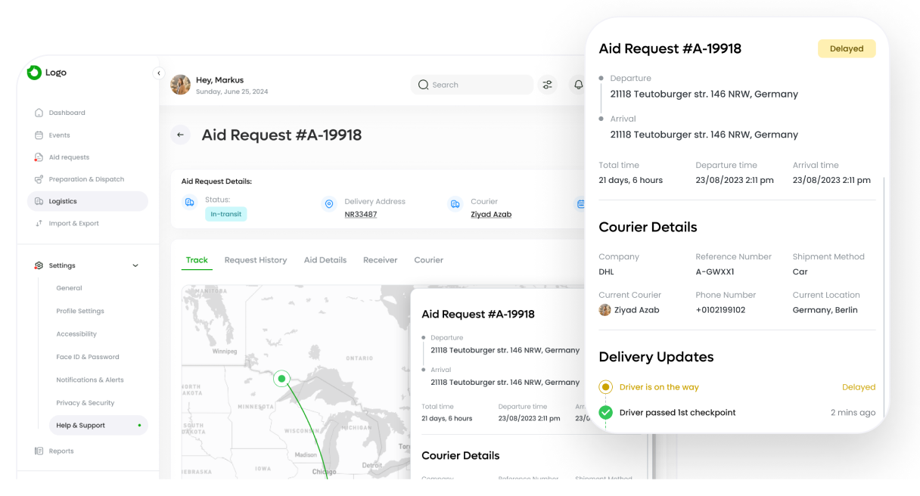Open delivery address link NR33487
This screenshot has height=496, width=920.
click(361, 214)
